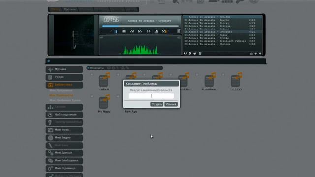Screen dimensions: 315x177
Task: Play the track Access To Arasaka - Relay
Action: click(x=220, y=35)
